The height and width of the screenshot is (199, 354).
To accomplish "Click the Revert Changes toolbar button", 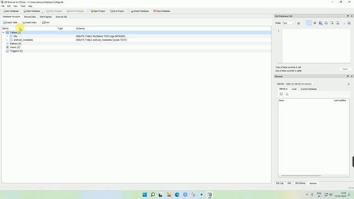I will (x=75, y=11).
